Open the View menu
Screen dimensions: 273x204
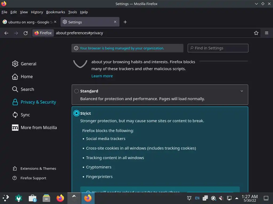24,12
